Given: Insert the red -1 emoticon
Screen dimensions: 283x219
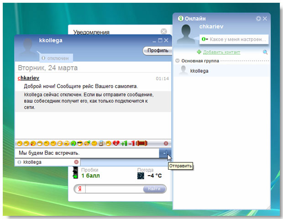Looking at the screenshot, I should (x=132, y=143).
